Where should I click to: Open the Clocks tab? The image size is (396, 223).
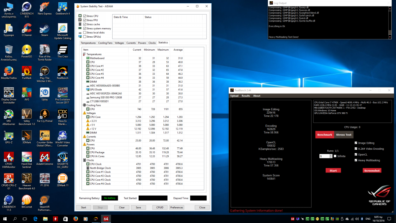point(152,43)
